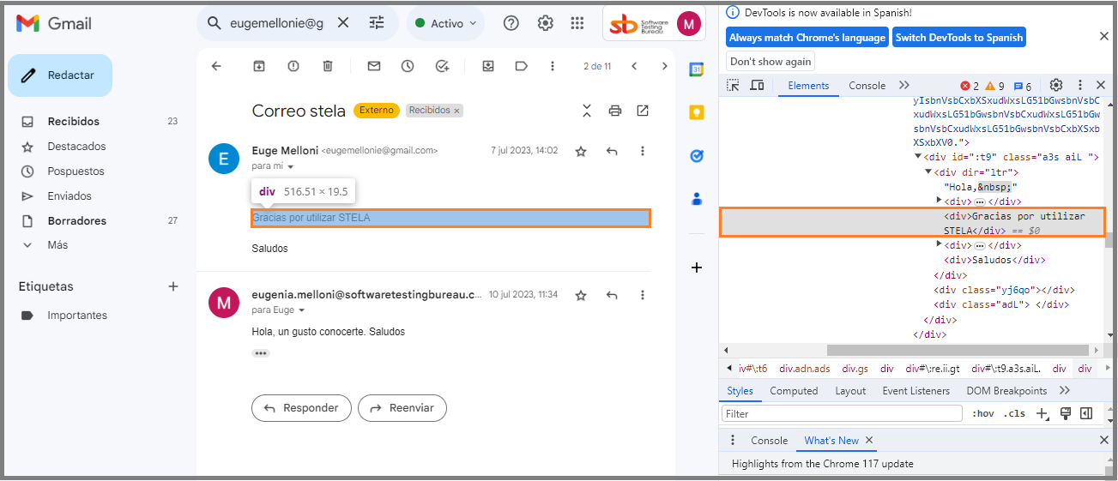Toggle DevTools device toolbar
Viewport: 1118px width, 481px height.
coord(757,85)
